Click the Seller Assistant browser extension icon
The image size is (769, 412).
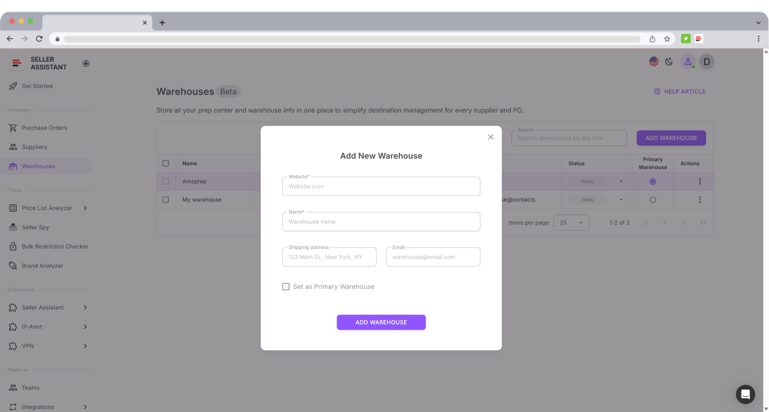pyautogui.click(x=698, y=39)
